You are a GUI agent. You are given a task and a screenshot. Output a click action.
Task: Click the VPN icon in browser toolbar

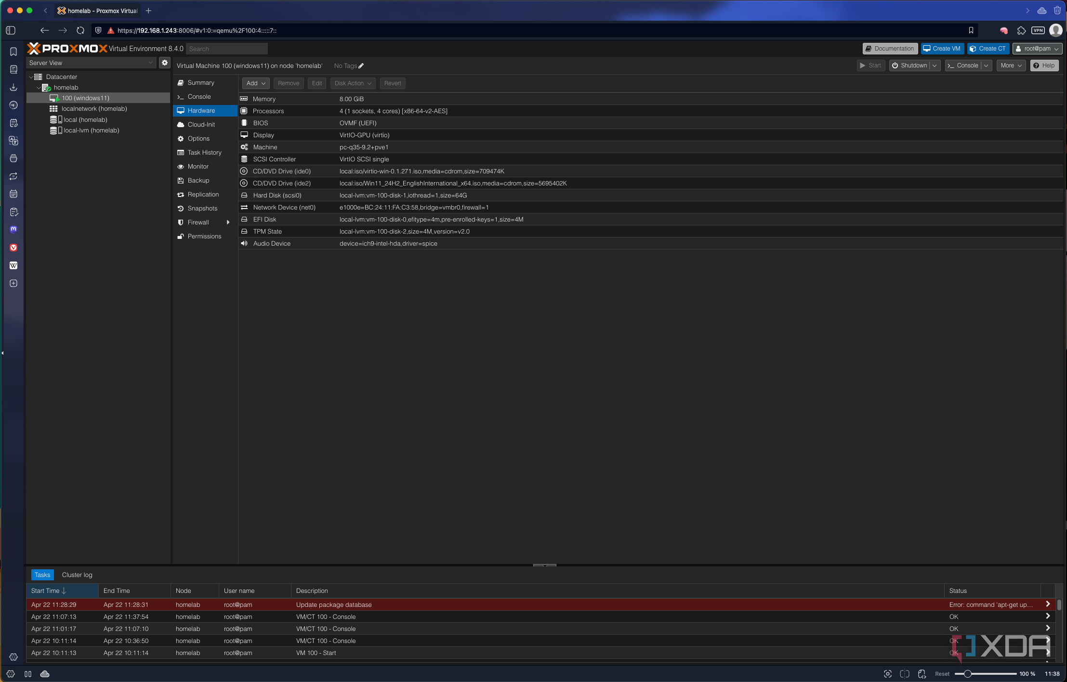[x=1038, y=30]
